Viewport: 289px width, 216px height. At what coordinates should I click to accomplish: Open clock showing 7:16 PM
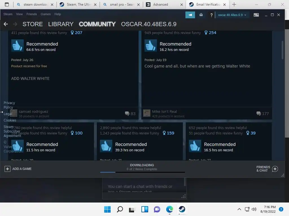tap(268, 209)
